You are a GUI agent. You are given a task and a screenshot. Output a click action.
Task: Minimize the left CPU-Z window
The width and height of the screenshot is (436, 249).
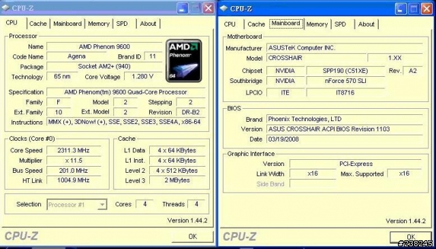[182, 8]
